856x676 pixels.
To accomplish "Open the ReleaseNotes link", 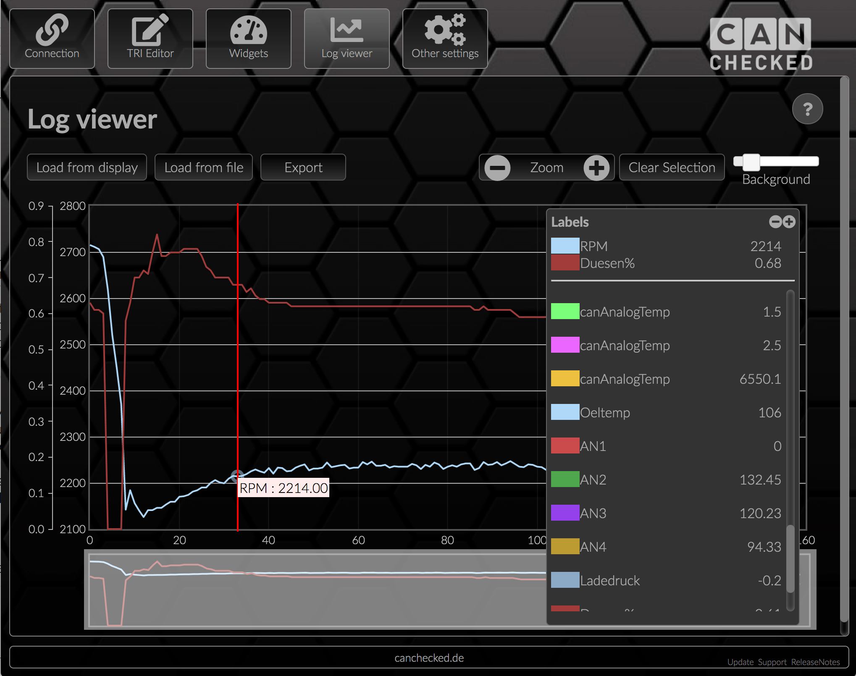I will (815, 662).
